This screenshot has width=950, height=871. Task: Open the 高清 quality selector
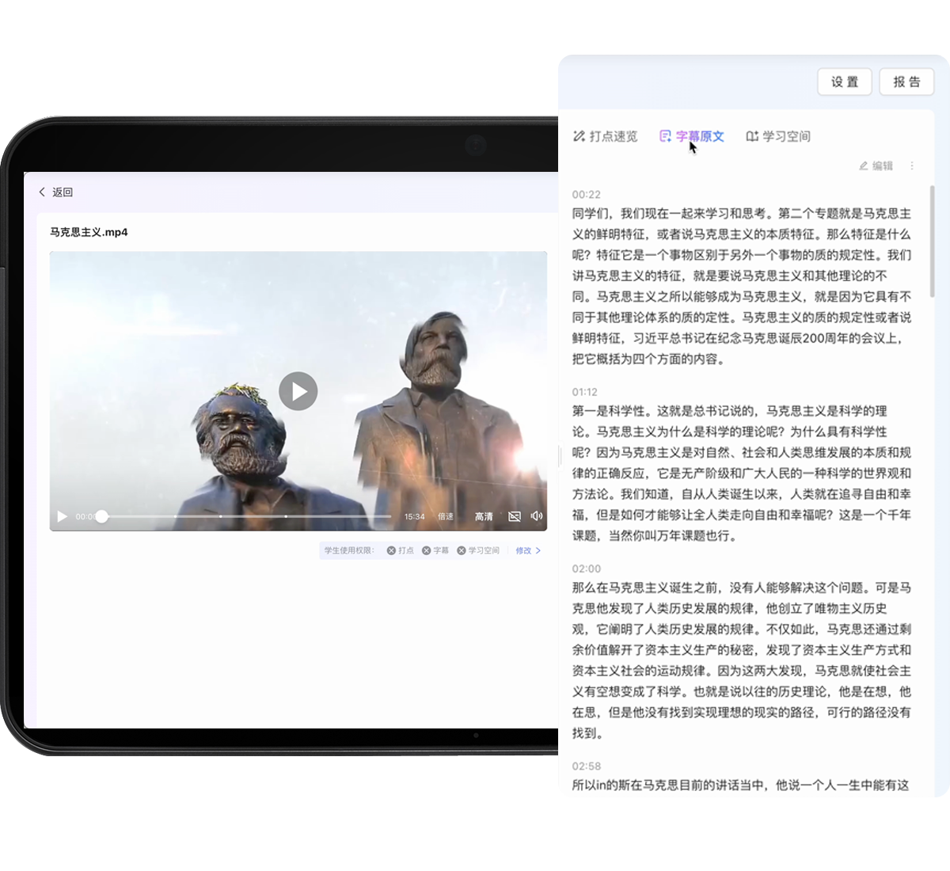[484, 516]
